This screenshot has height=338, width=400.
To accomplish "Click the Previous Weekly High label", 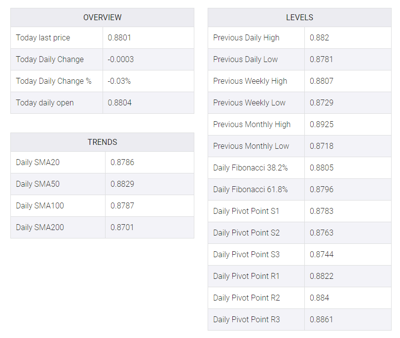I will (x=250, y=81).
